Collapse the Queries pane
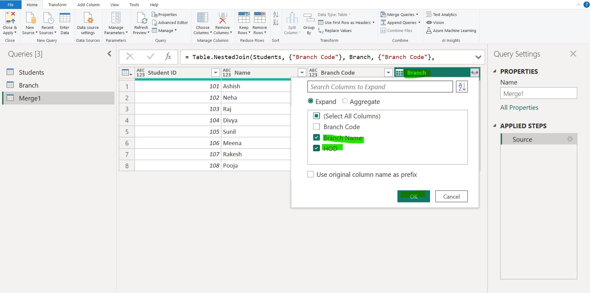This screenshot has height=293, width=590. (109, 54)
